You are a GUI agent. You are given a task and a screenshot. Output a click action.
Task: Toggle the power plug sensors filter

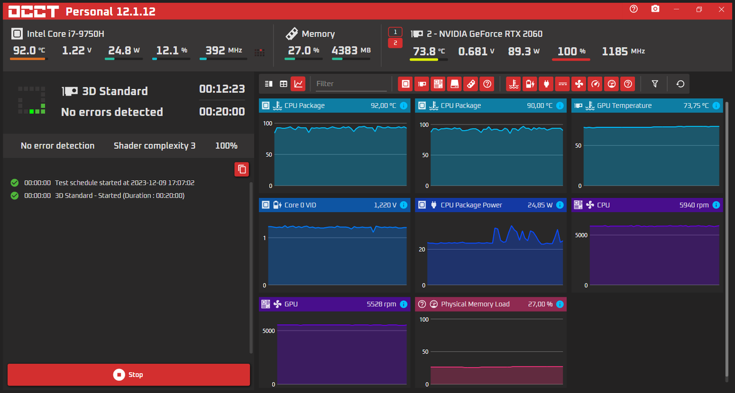[546, 84]
